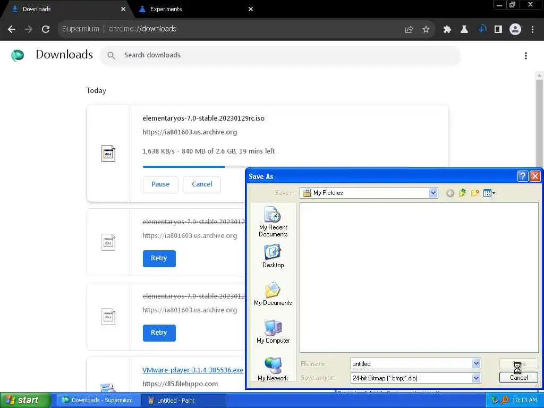
Task: Go up one level in Save As
Action: (463, 193)
